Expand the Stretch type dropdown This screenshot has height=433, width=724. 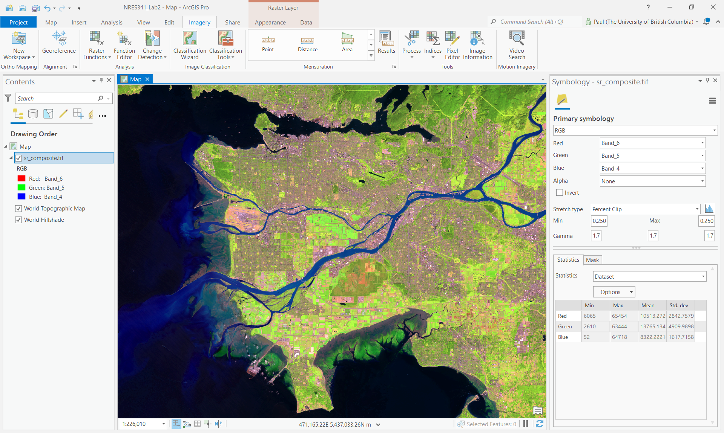645,209
